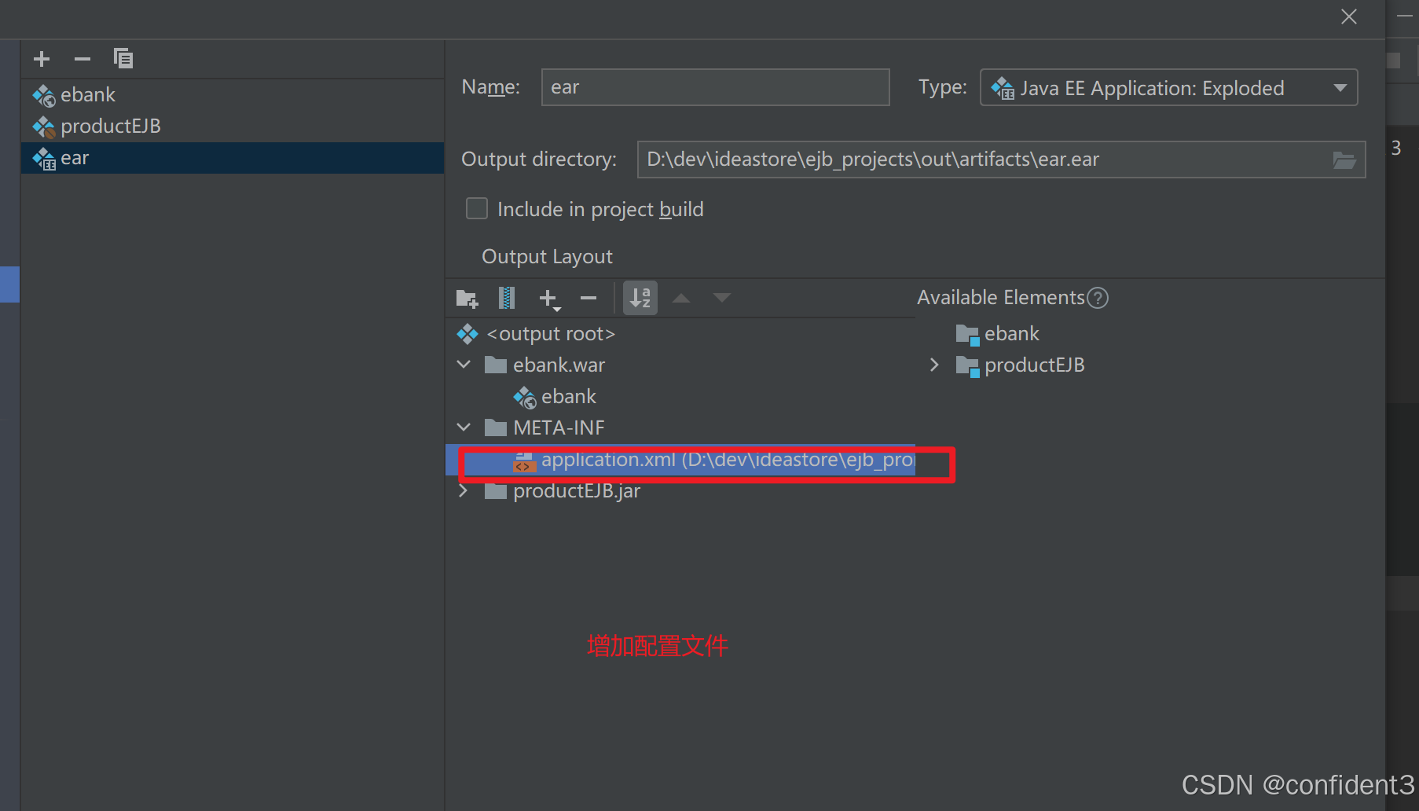Select productEJB module in Available Elements
Screen dimensions: 1419x811
[1020, 365]
